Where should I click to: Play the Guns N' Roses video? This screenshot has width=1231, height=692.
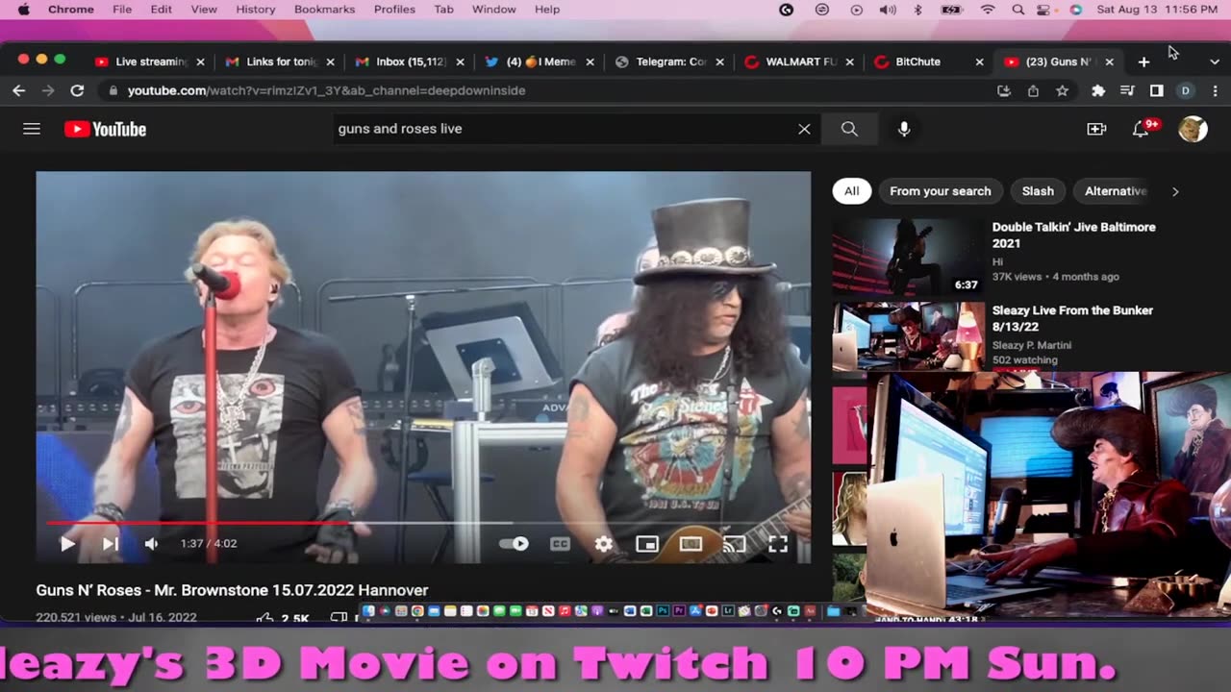(67, 543)
